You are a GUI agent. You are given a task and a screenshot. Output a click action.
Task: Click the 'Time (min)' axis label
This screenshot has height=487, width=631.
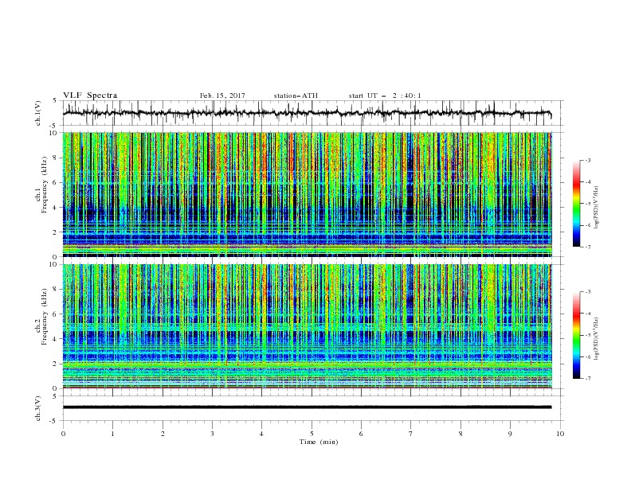[x=319, y=442]
